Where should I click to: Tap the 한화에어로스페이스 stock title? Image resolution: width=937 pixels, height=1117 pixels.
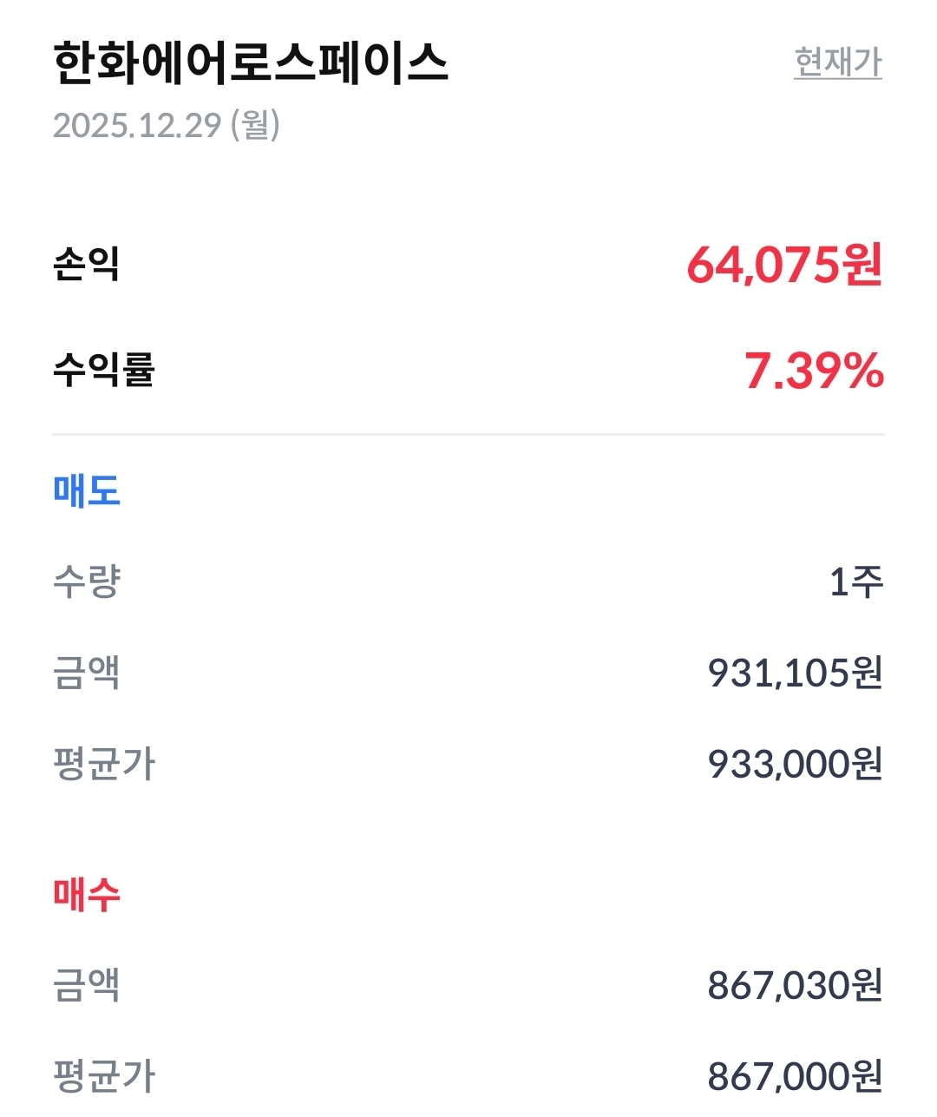251,62
